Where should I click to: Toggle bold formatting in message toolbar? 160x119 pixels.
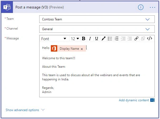coord(84,39)
